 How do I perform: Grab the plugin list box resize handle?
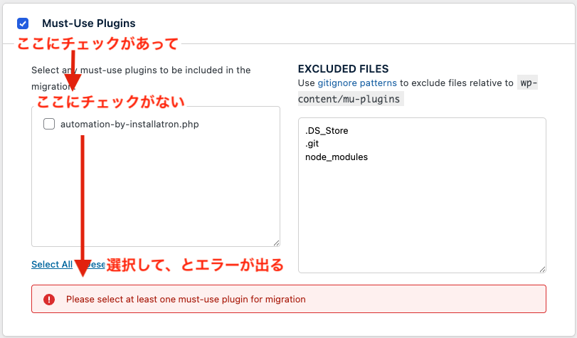pos(275,243)
